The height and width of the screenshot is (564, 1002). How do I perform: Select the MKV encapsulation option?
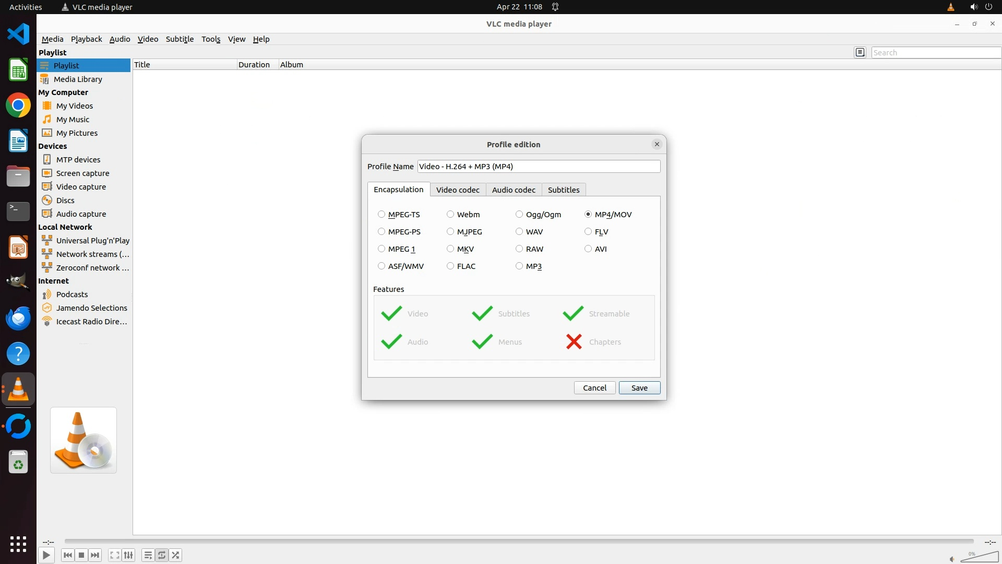tap(450, 249)
